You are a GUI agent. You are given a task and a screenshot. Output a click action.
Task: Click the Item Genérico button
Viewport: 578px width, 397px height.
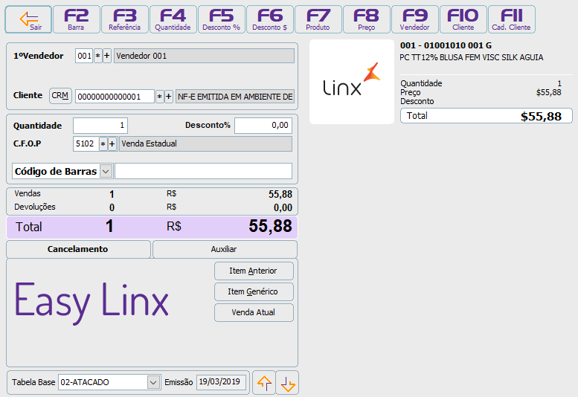click(254, 291)
